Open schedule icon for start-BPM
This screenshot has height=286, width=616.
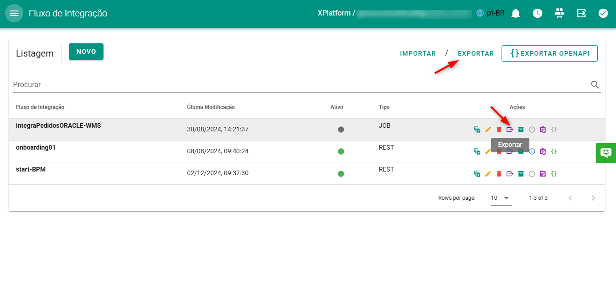click(543, 174)
